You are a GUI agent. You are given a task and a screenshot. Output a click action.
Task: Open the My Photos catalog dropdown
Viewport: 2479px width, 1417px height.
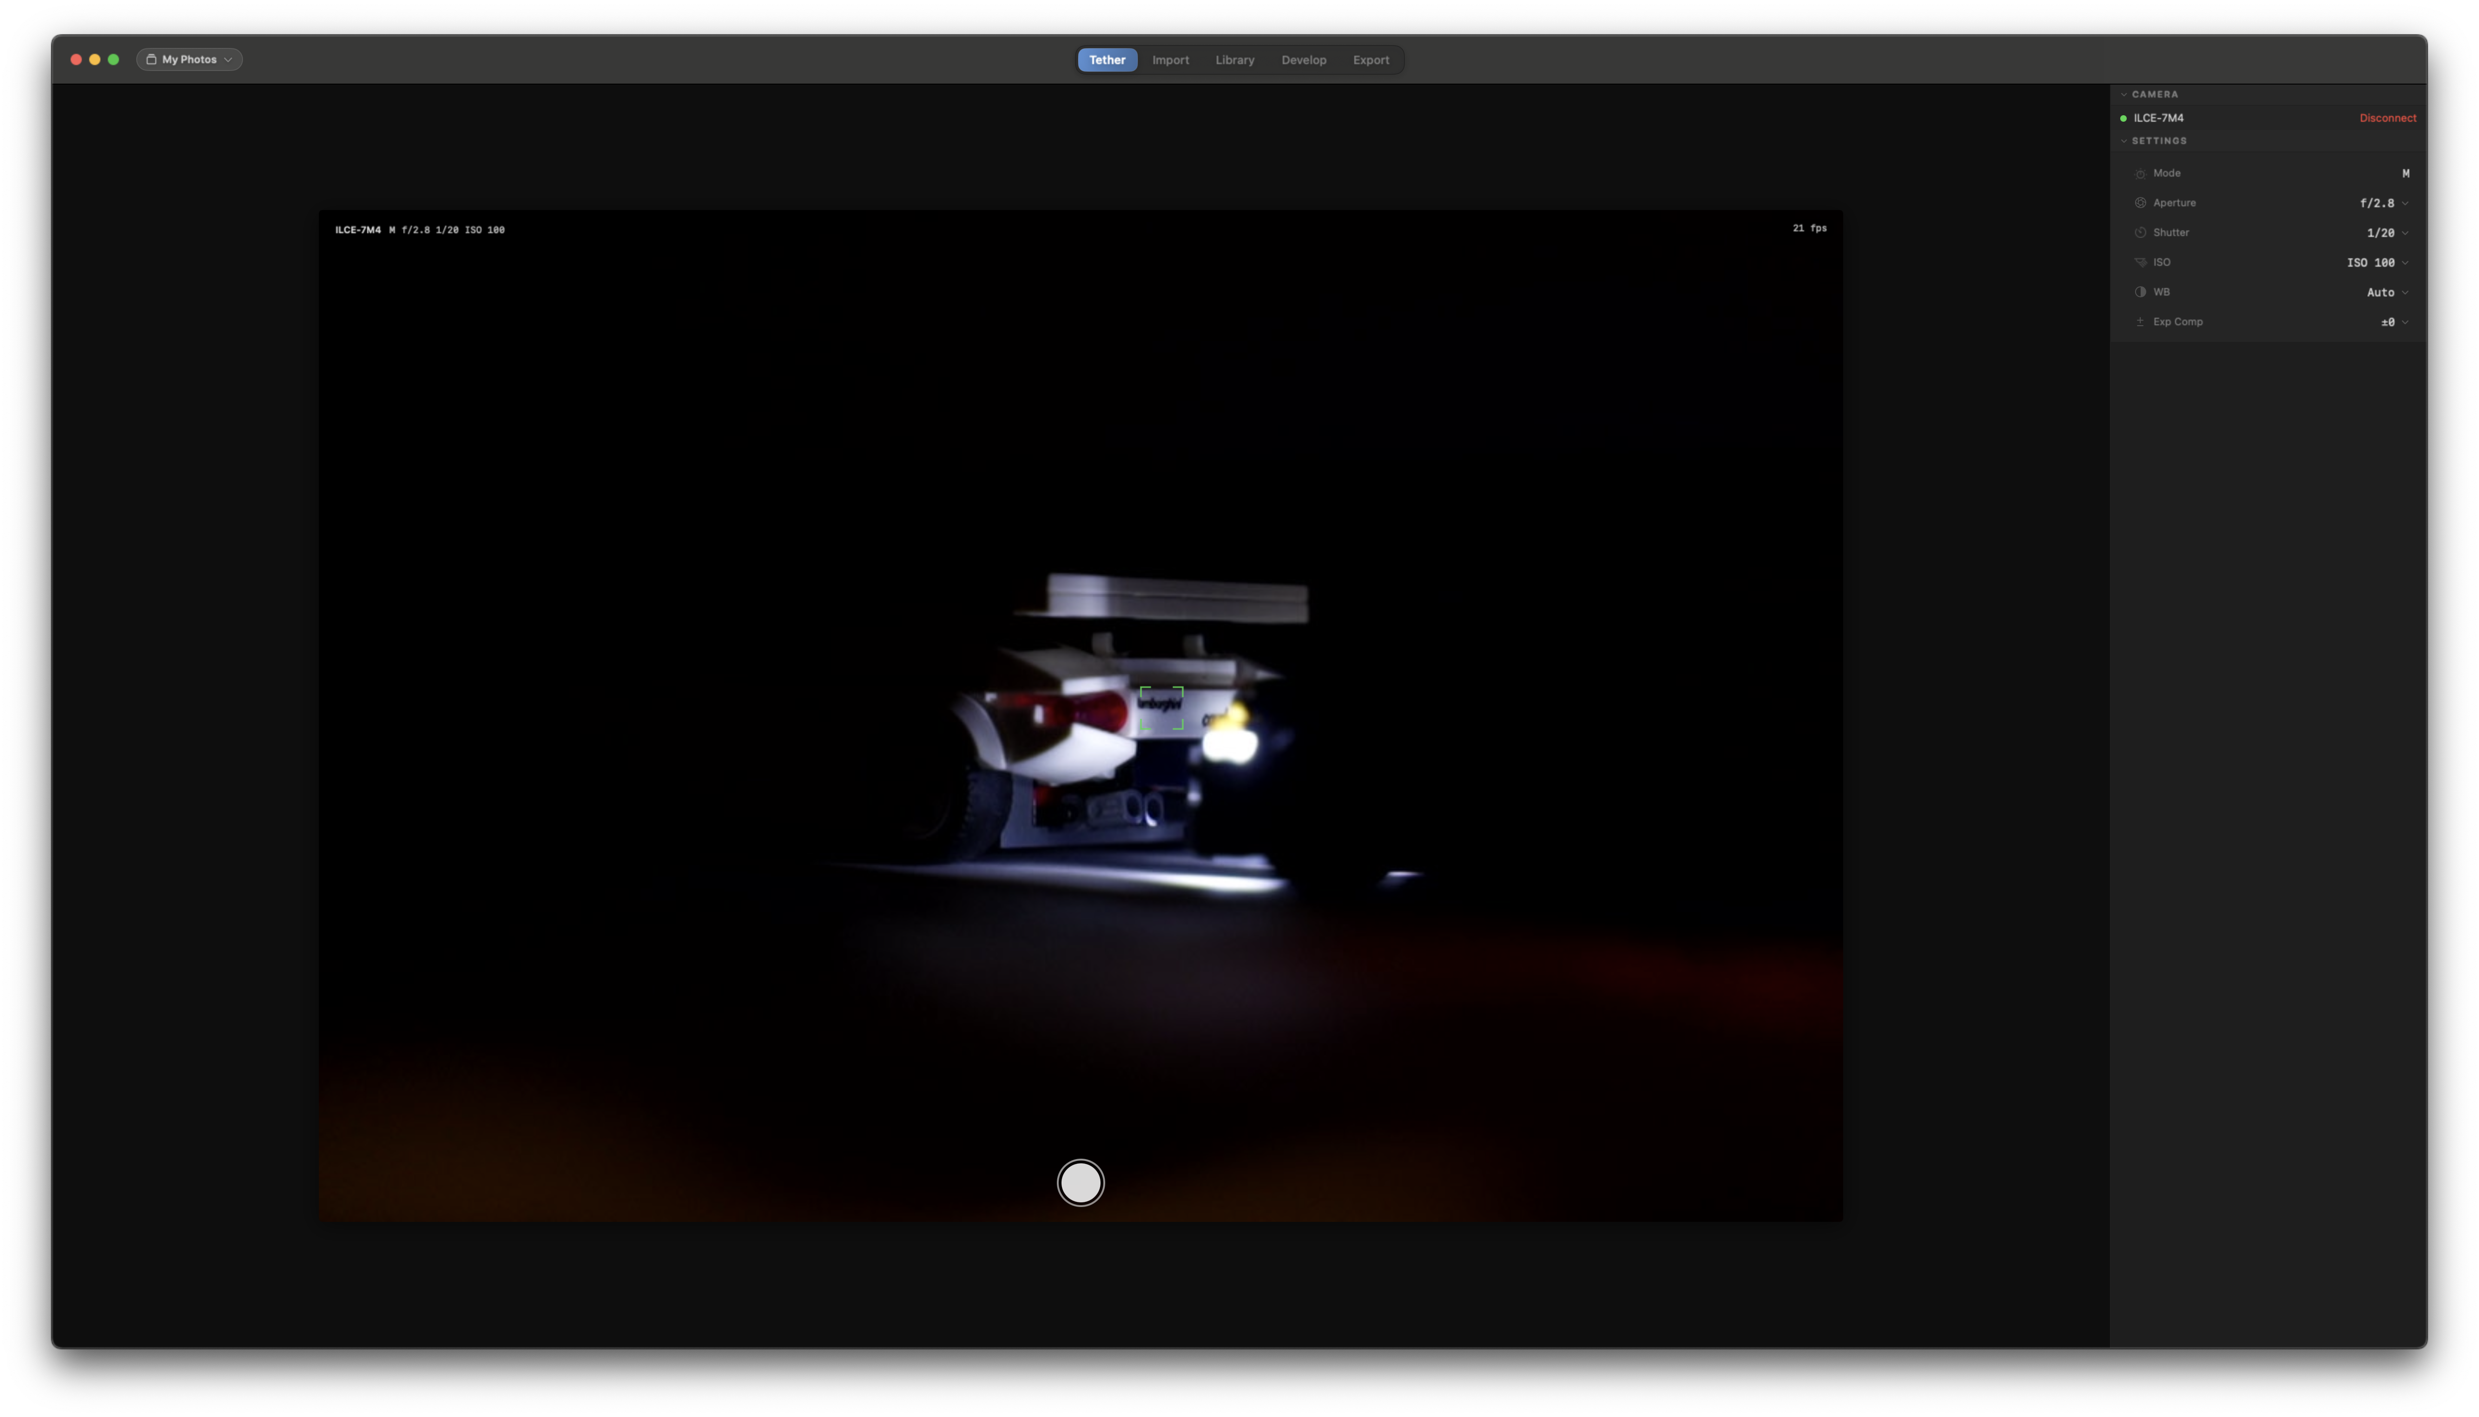coord(189,59)
